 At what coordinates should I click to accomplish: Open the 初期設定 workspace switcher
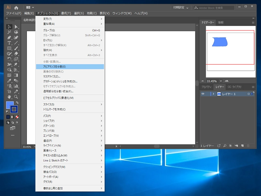click(x=181, y=8)
